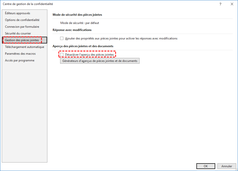Open Accès par programme section
This screenshot has width=238, height=171.
pyautogui.click(x=25, y=60)
